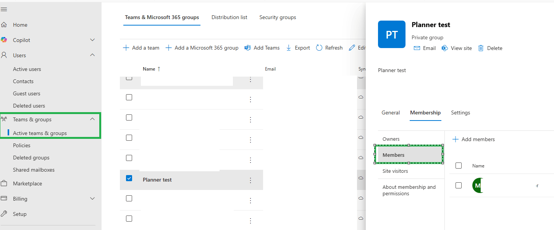Refresh the groups list

coord(329,48)
